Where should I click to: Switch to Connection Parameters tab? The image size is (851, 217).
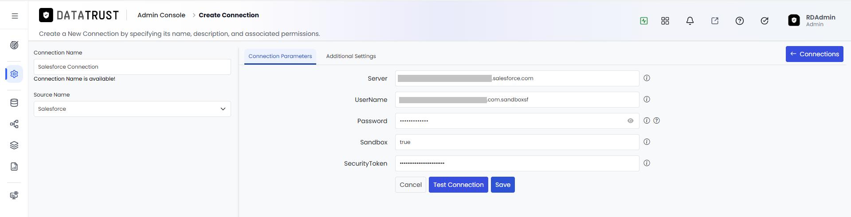280,56
